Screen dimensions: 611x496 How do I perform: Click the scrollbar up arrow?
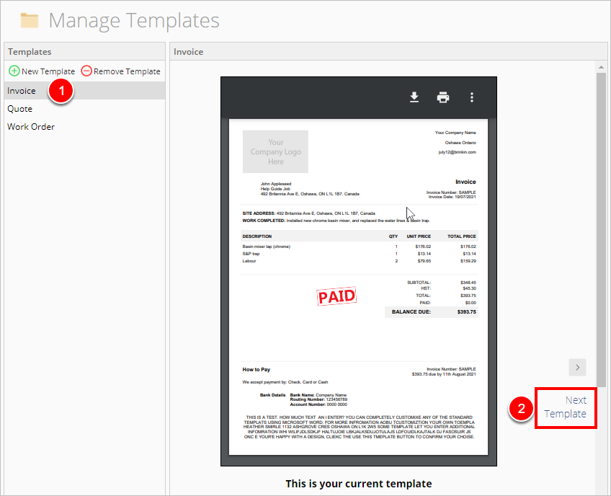(x=601, y=67)
